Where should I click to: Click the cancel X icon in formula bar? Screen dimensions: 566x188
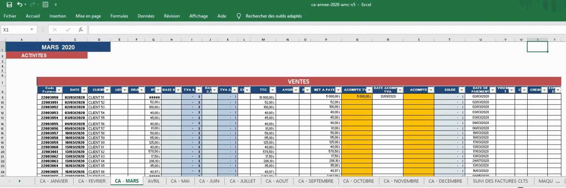(55, 30)
